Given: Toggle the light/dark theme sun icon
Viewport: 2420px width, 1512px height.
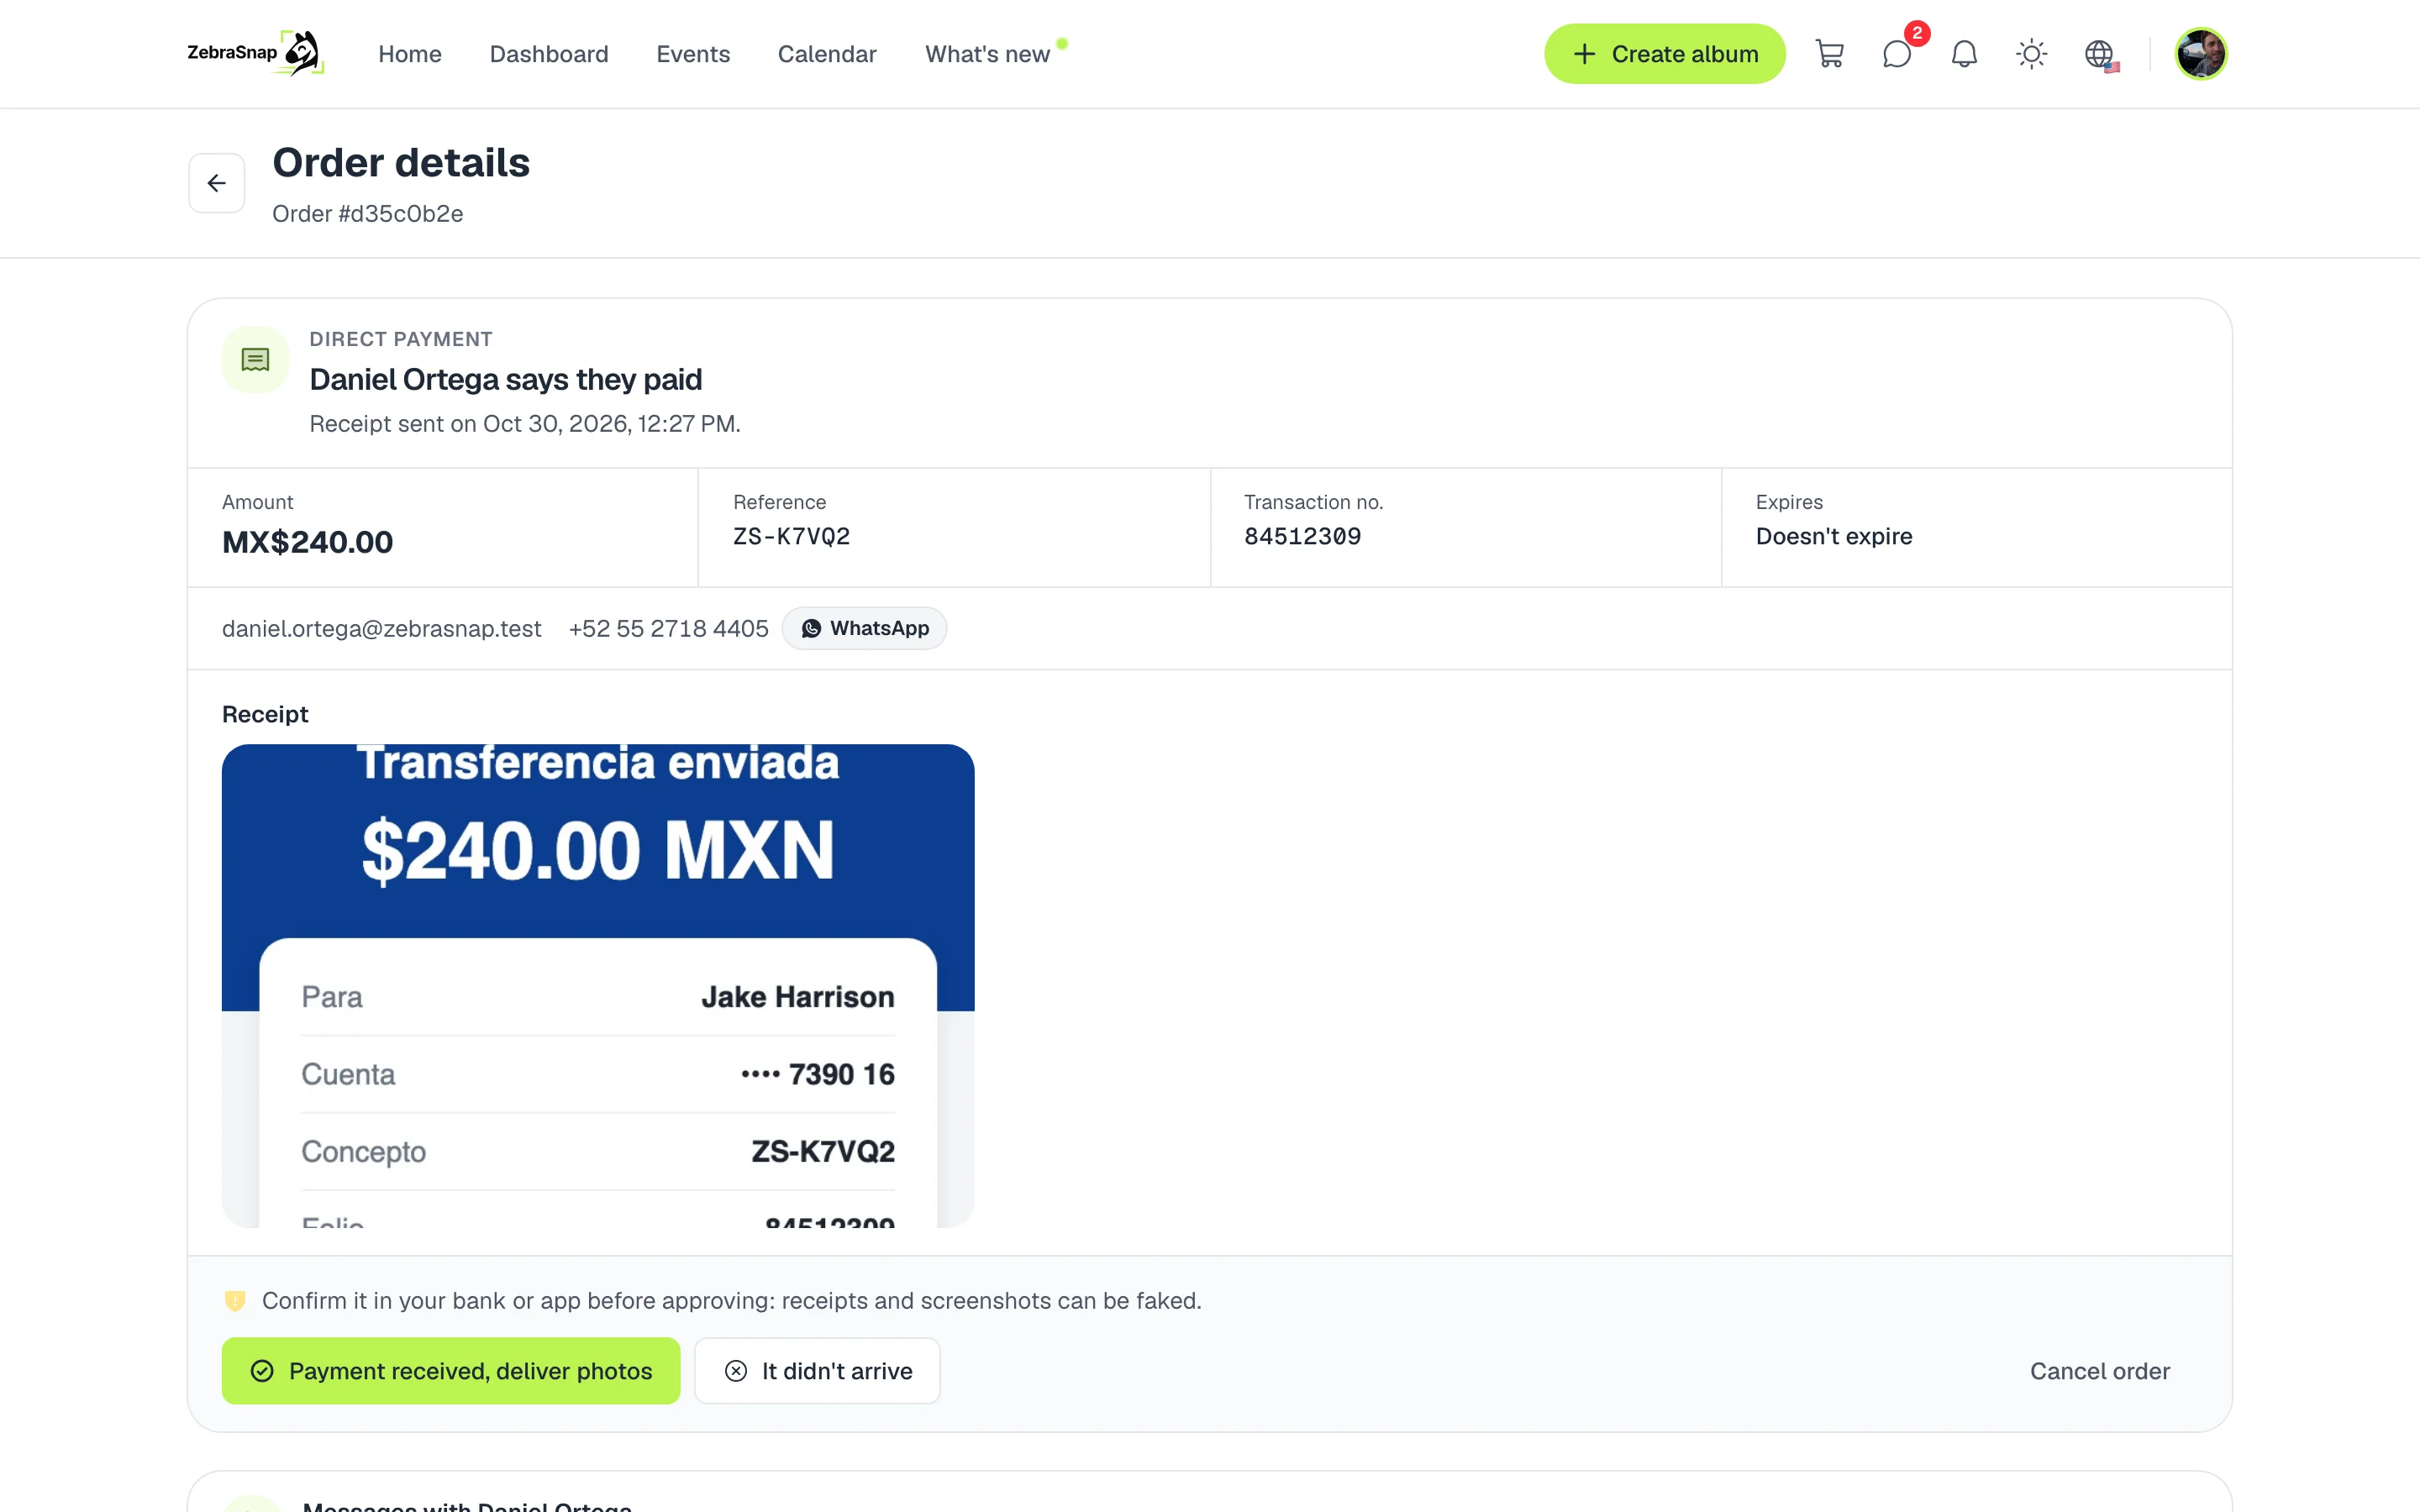Looking at the screenshot, I should click(x=2031, y=54).
